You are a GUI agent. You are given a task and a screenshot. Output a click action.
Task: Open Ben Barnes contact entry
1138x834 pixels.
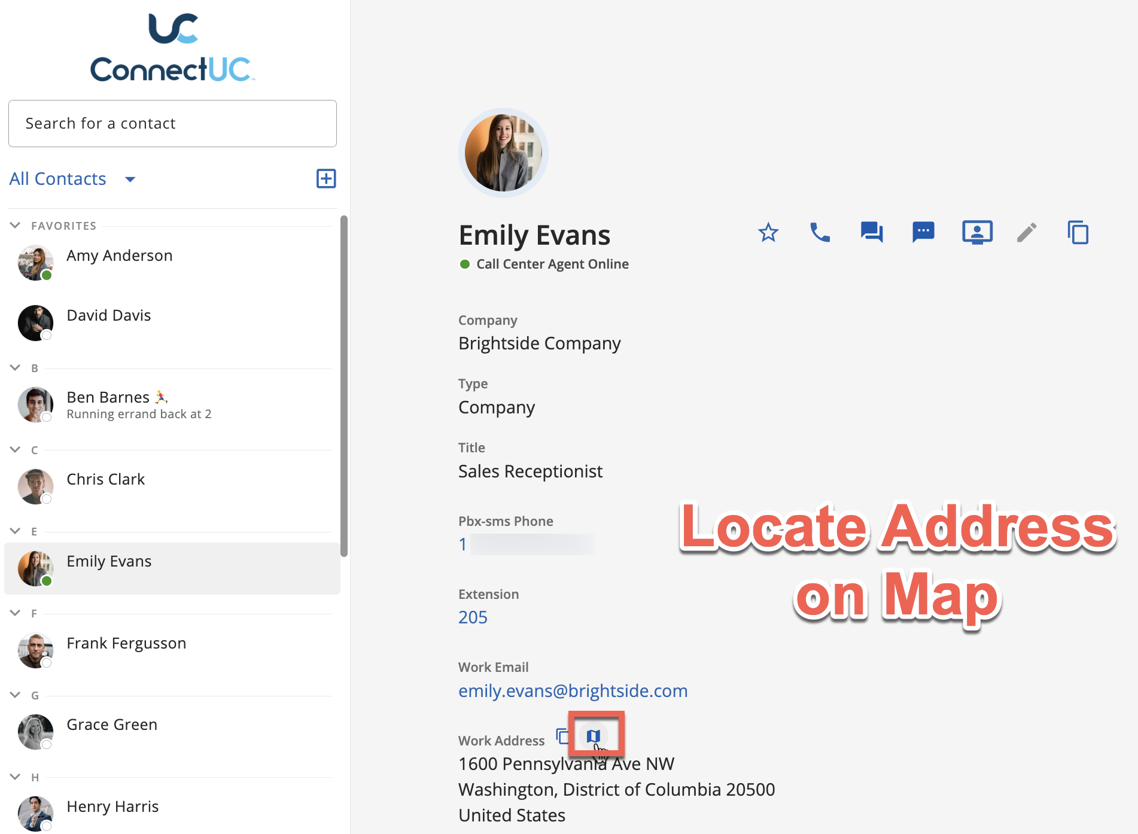pyautogui.click(x=108, y=398)
